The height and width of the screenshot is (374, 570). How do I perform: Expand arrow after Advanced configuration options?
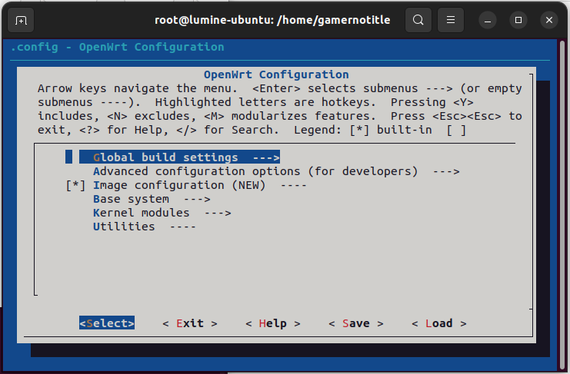pyautogui.click(x=445, y=171)
